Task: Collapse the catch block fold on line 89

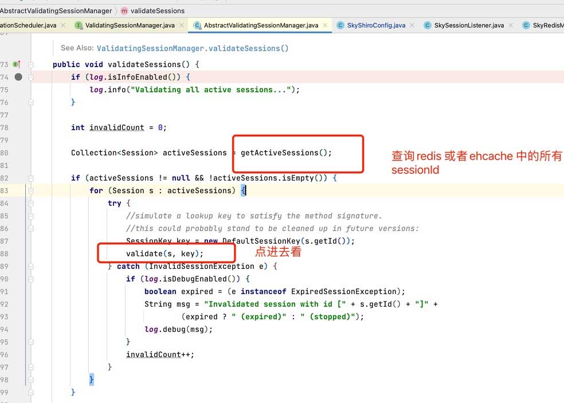Action: click(x=31, y=266)
